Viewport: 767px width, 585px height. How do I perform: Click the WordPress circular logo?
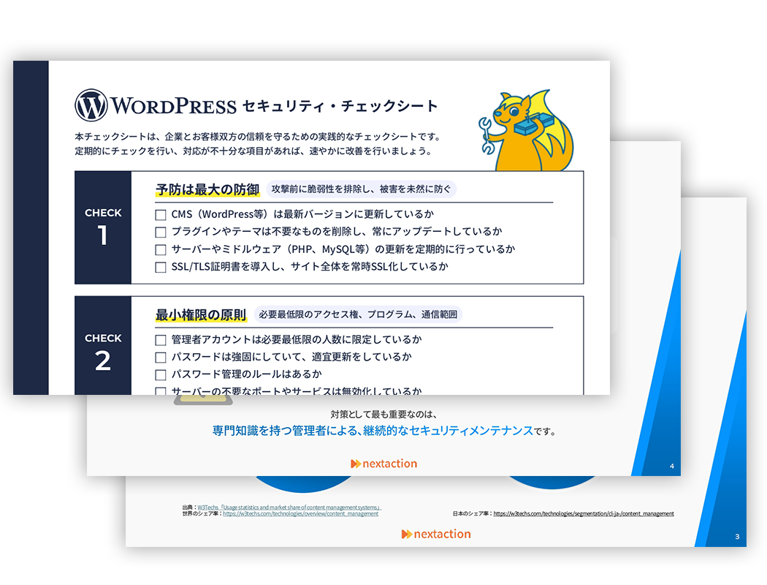pyautogui.click(x=91, y=105)
